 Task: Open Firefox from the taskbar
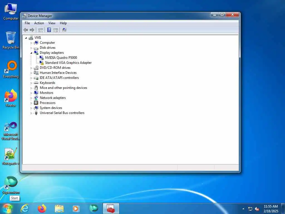42,208
